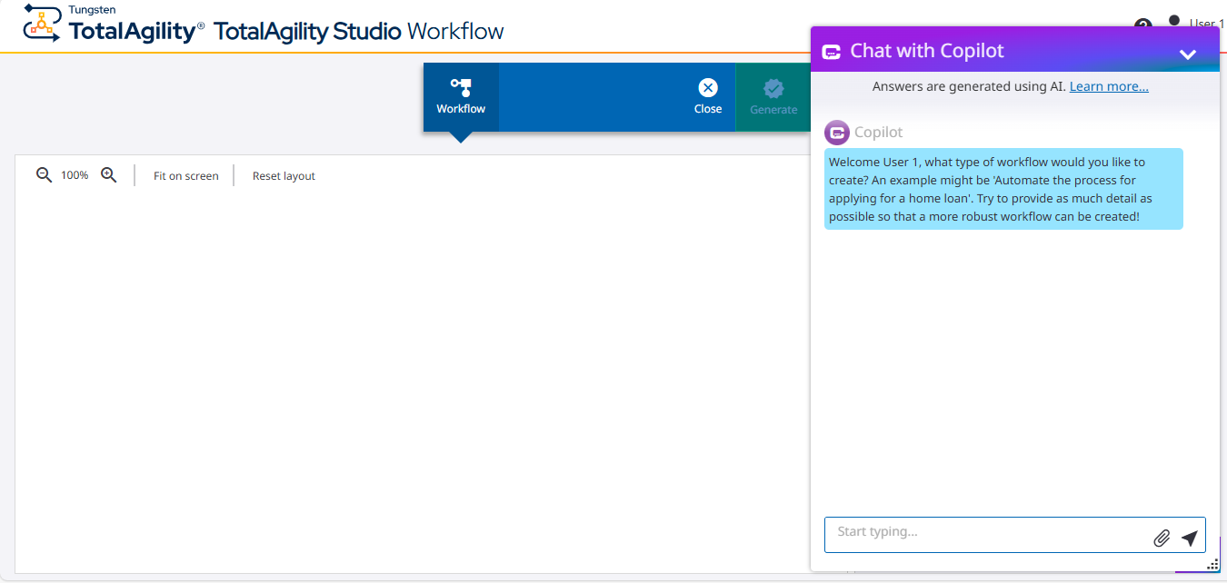Click Fit on screen
This screenshot has height=583, width=1227.
(185, 175)
